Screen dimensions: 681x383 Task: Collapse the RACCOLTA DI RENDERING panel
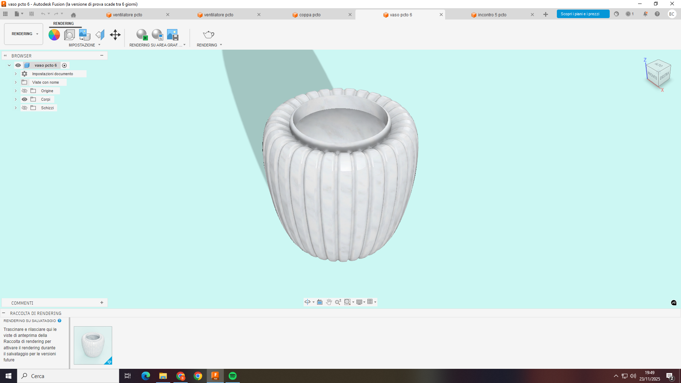(x=4, y=313)
